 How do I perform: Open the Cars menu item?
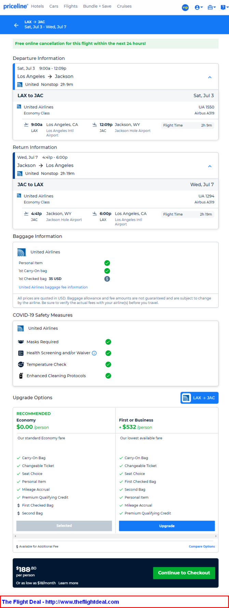tap(54, 6)
